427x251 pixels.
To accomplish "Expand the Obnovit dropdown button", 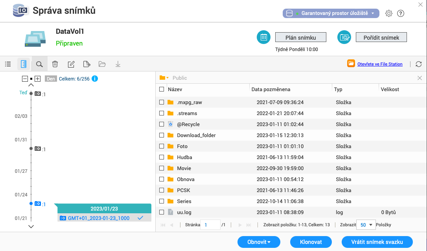I will click(x=259, y=242).
